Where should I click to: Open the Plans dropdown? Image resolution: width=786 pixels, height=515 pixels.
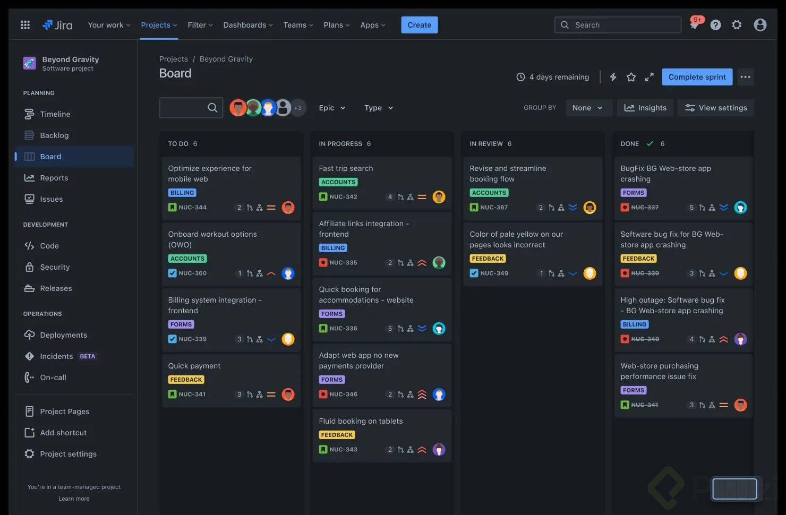[337, 25]
